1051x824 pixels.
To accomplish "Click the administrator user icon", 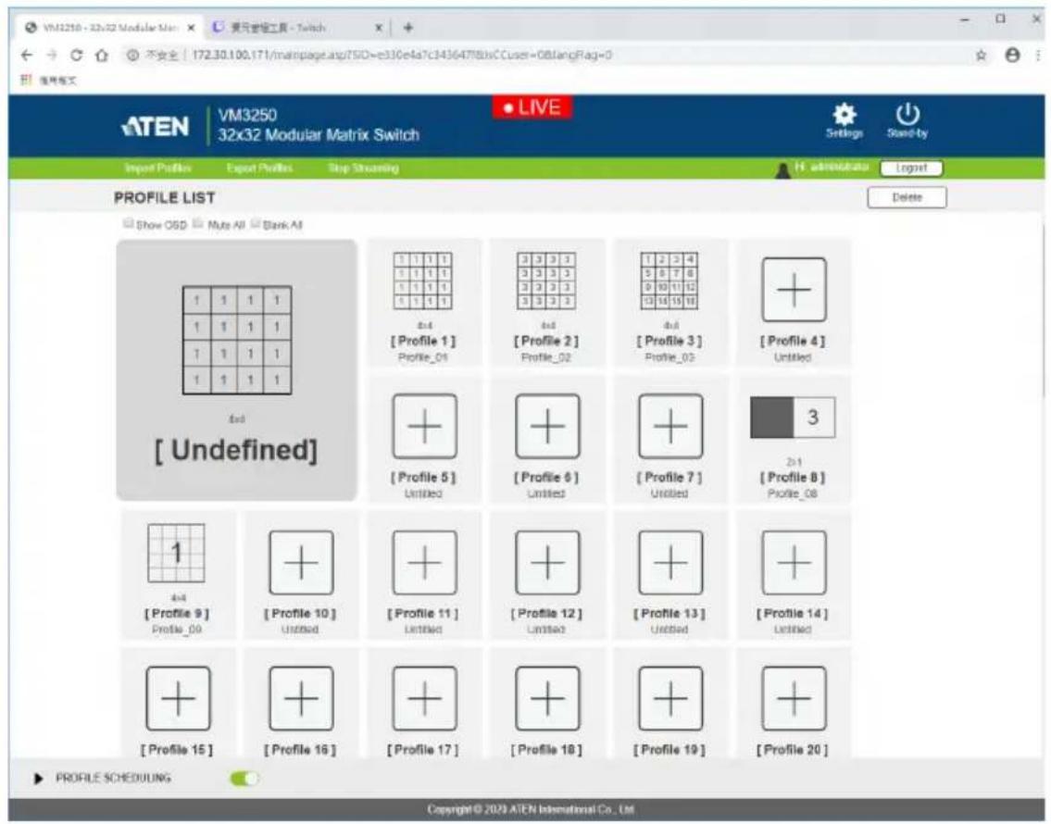I will pyautogui.click(x=782, y=170).
